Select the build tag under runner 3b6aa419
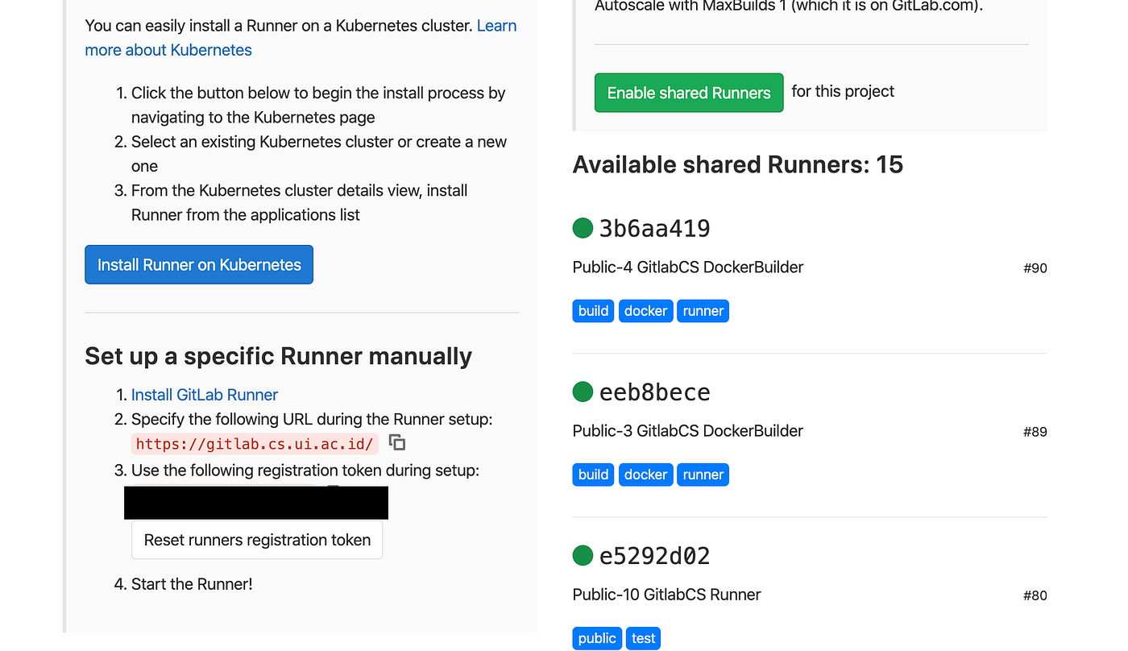1128x651 pixels. point(593,310)
